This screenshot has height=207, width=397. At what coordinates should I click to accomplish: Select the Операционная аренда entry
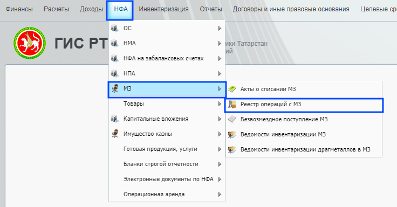coord(167,195)
